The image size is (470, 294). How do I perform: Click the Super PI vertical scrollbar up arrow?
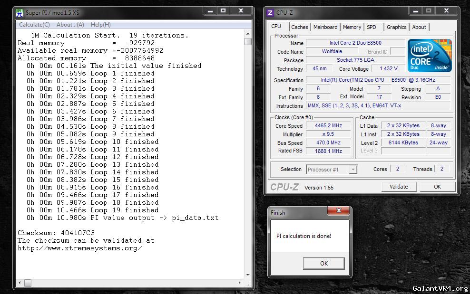click(247, 34)
